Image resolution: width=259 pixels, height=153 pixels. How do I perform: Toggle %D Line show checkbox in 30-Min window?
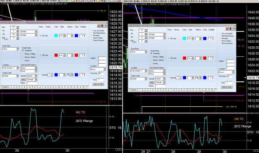[41, 55]
